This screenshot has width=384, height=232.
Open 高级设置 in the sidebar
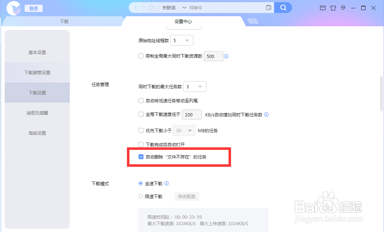pyautogui.click(x=37, y=133)
